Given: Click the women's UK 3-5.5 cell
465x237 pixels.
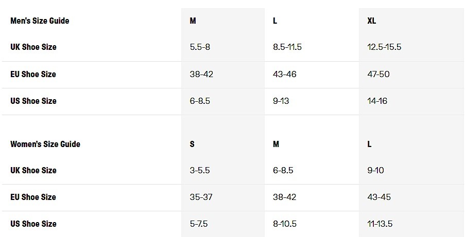Looking at the screenshot, I should 200,171.
